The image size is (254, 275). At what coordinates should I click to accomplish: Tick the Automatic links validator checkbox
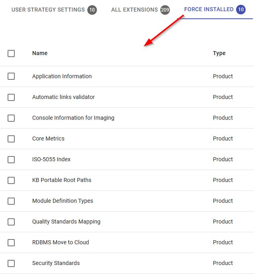[11, 97]
